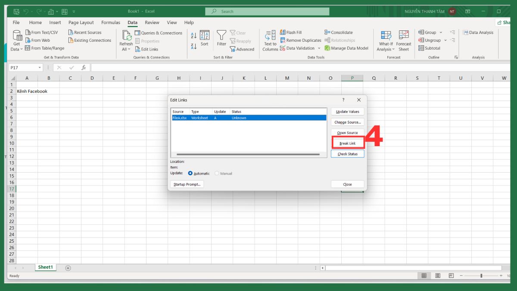This screenshot has height=291, width=517.
Task: Open the Review ribbon tab
Action: (x=152, y=22)
